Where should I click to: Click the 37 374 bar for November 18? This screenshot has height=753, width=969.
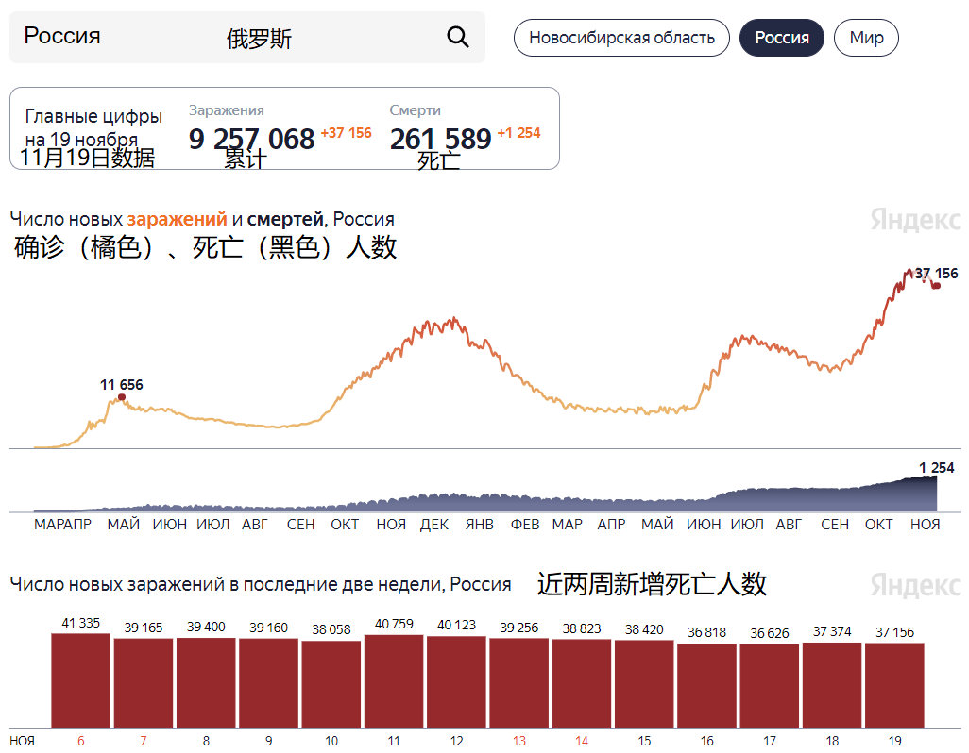click(832, 686)
